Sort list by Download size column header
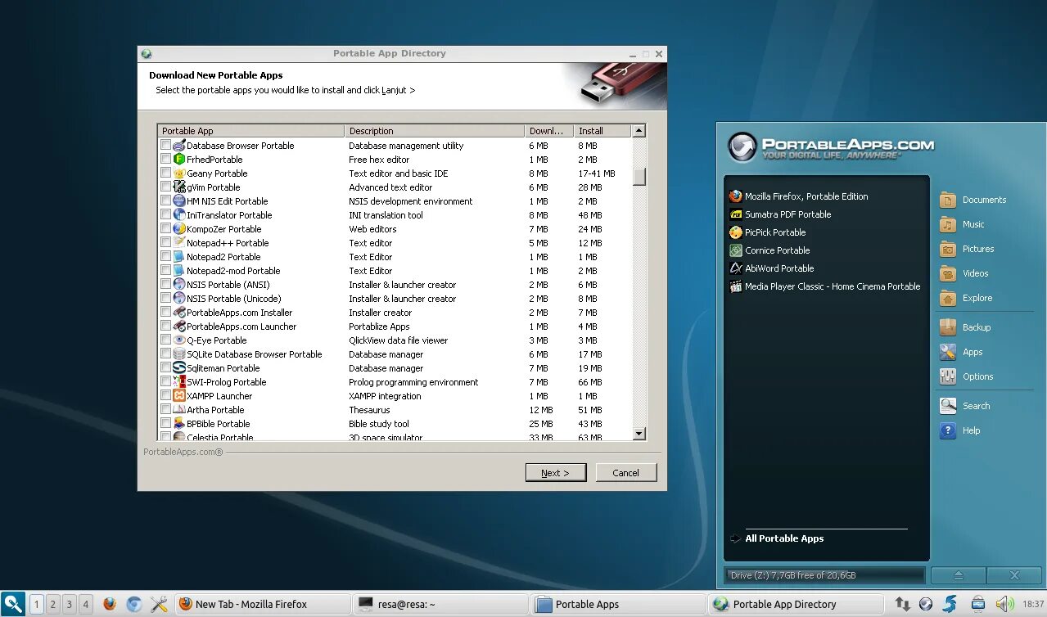 [x=549, y=131]
